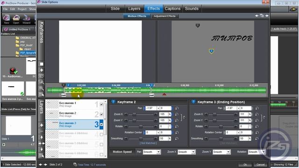
Task: Click the copy settings icon at top right
Action: pyautogui.click(x=262, y=16)
